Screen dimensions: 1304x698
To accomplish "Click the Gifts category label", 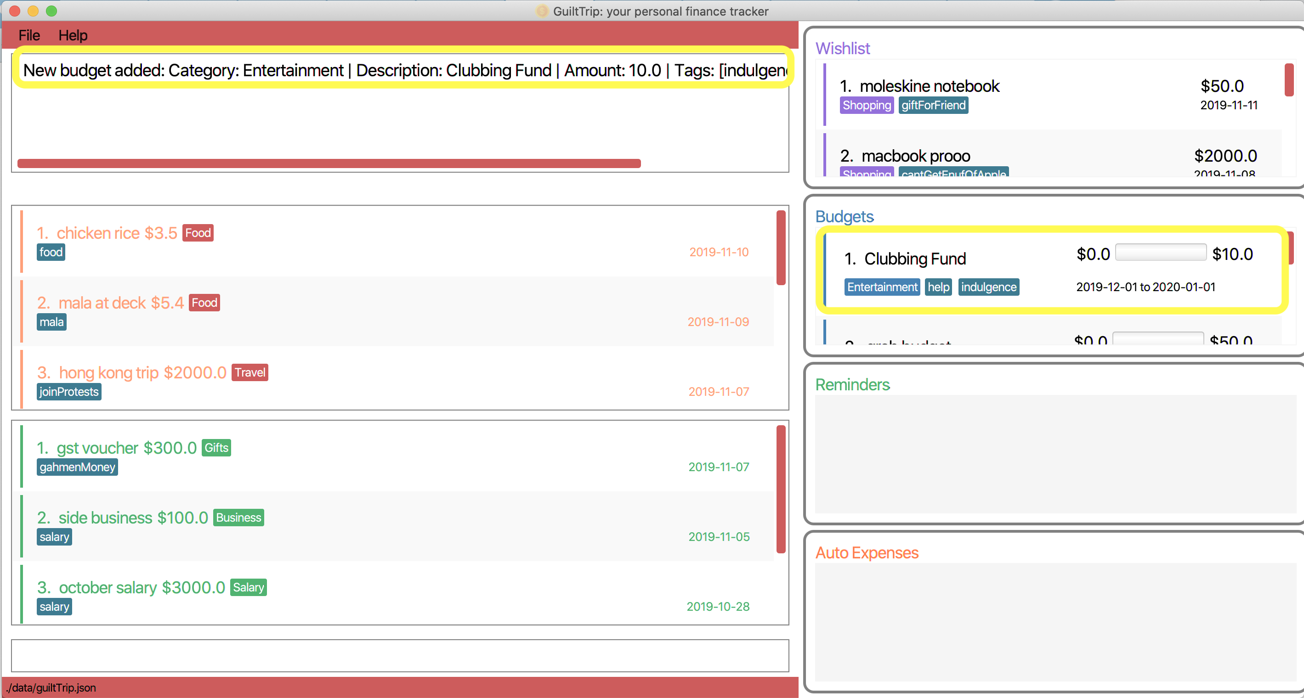I will tap(217, 448).
